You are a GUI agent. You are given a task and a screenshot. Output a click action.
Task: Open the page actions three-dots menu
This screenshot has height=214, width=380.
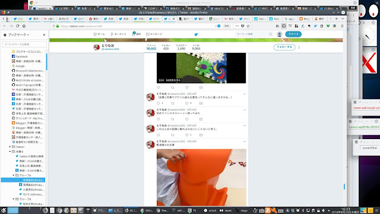(237, 26)
